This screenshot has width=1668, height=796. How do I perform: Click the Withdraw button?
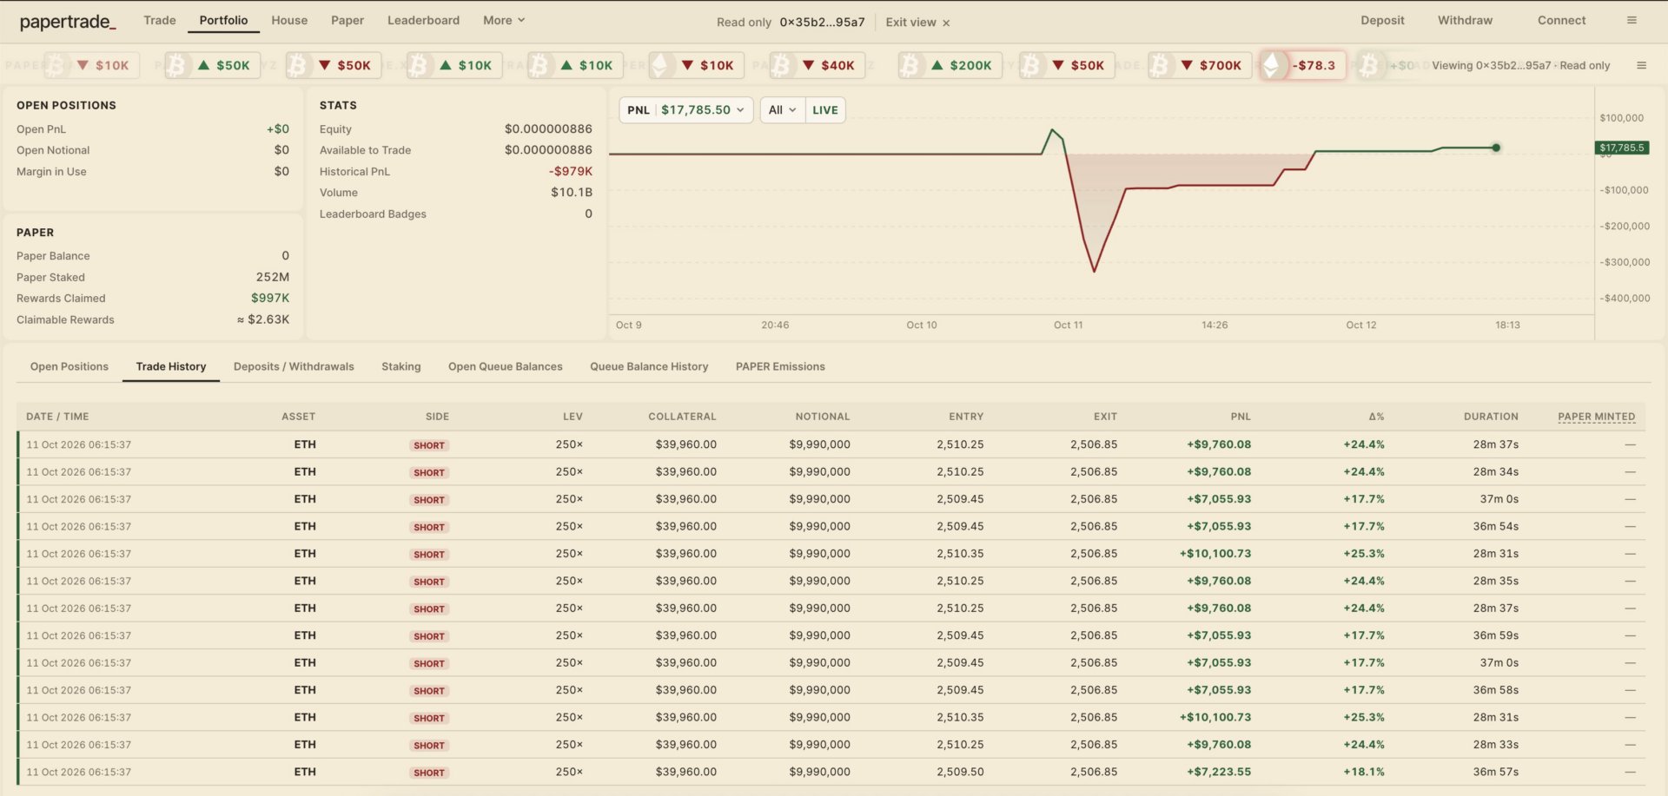tap(1465, 20)
